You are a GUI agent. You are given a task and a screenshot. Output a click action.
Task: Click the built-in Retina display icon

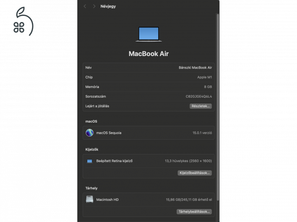click(90, 161)
